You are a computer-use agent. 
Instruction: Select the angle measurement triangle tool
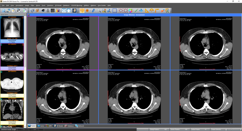point(147,10)
